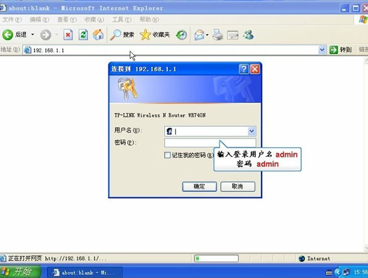The width and height of the screenshot is (368, 278).
Task: Cancel login with 取消 button
Action: click(238, 187)
